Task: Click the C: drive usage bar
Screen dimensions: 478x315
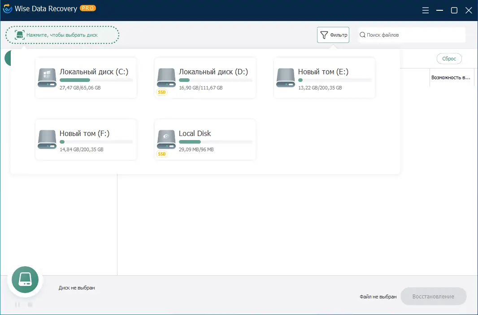Action: [96, 80]
